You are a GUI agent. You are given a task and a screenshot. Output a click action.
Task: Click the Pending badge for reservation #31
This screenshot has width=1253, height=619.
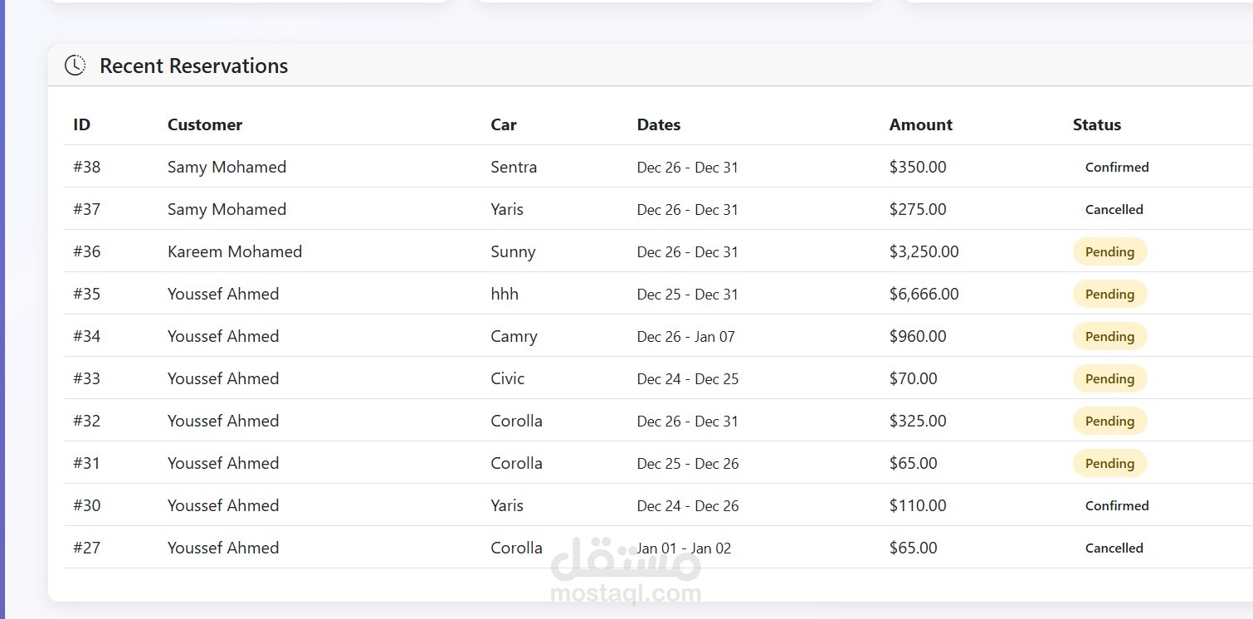pyautogui.click(x=1109, y=463)
